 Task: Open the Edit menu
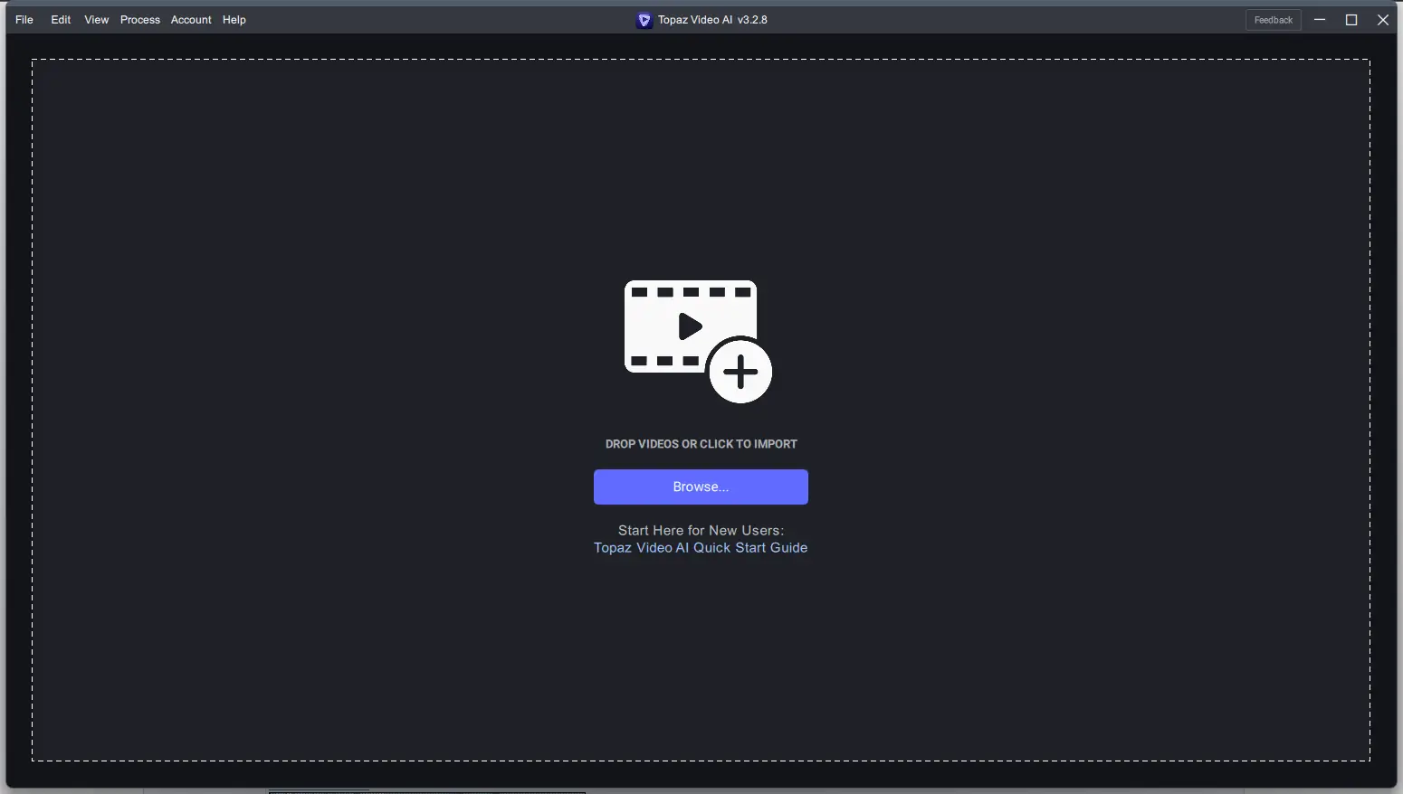61,20
